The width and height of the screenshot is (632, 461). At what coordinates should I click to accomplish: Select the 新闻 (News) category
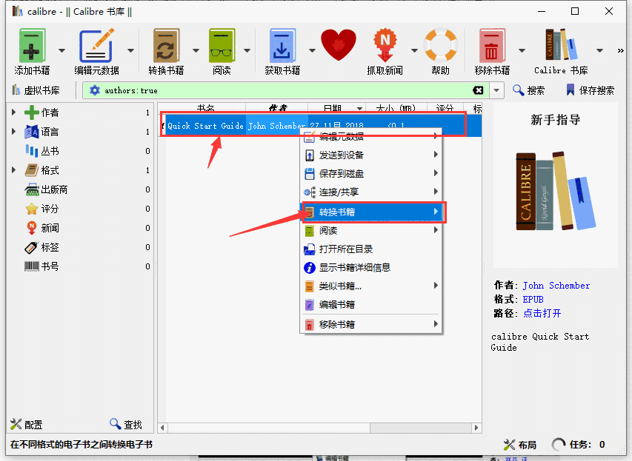(x=42, y=228)
